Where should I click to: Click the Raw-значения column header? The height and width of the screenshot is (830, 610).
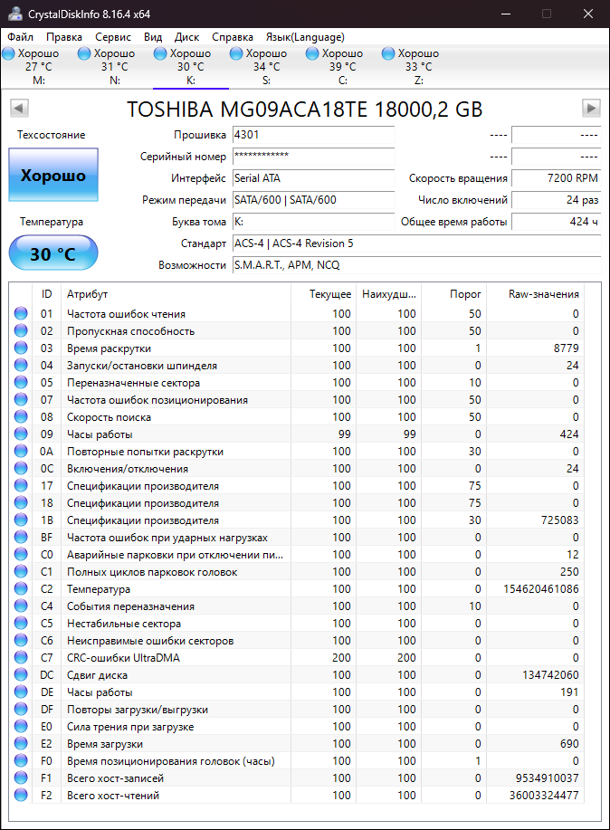[x=536, y=294]
